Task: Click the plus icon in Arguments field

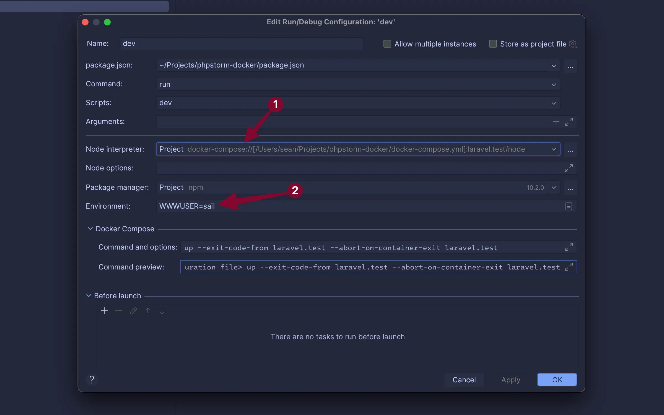Action: [556, 122]
